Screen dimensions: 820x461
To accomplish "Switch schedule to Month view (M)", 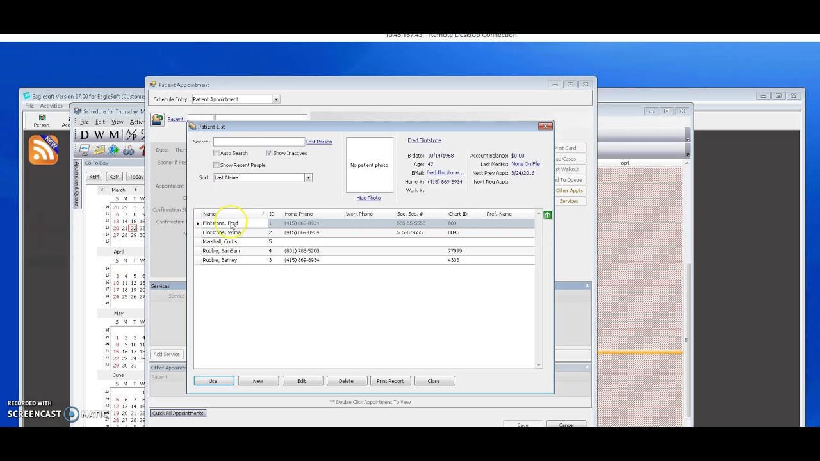I will tap(114, 135).
